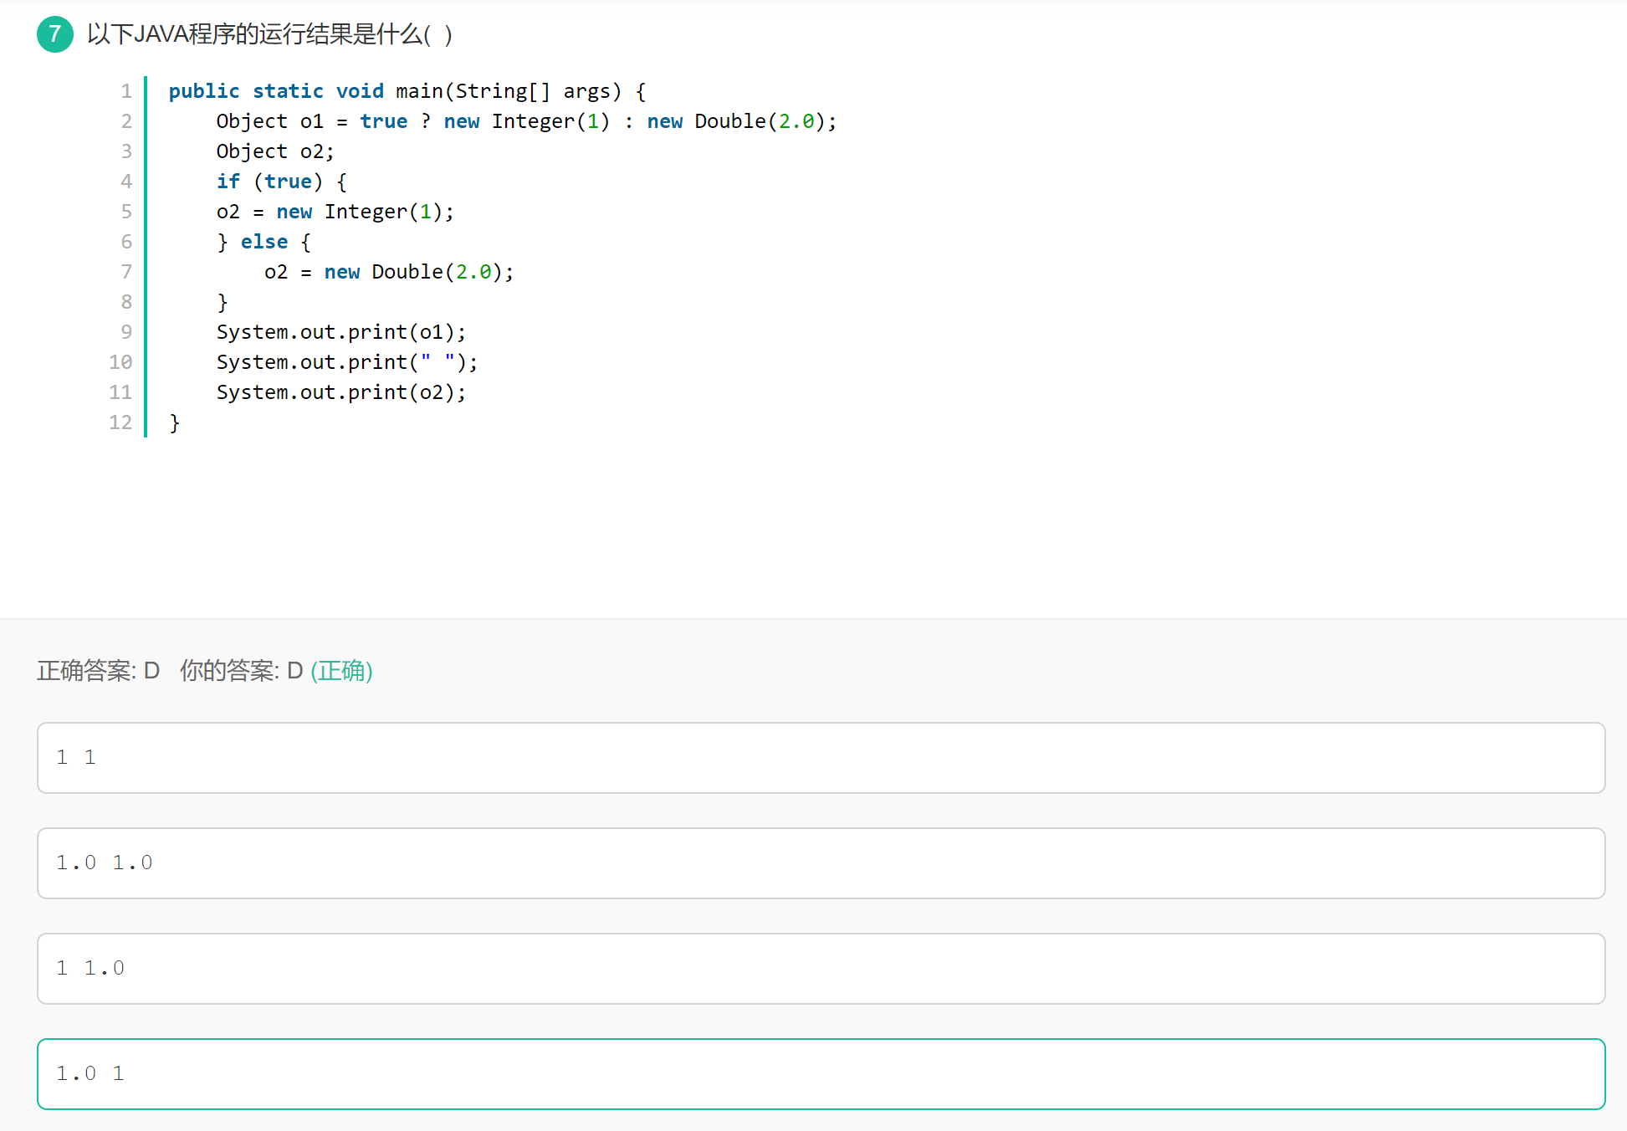
Task: Select answer option '1 1'
Action: (x=821, y=758)
